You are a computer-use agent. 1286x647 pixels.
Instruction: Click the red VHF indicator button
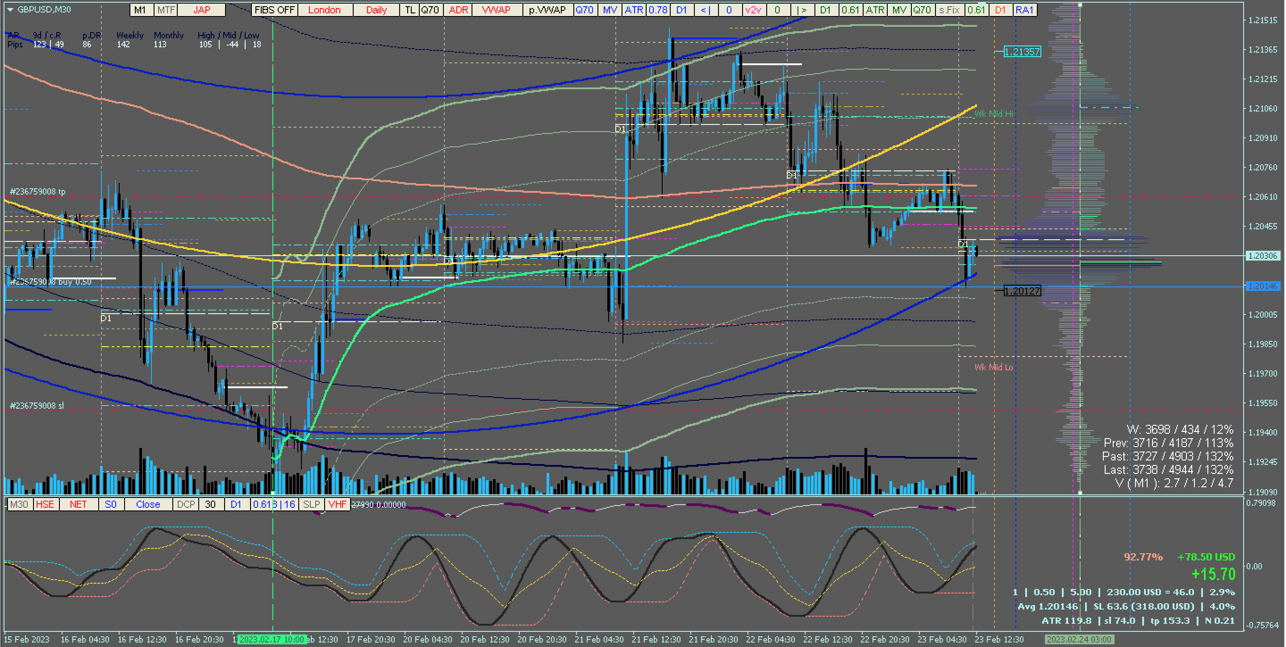pyautogui.click(x=337, y=504)
